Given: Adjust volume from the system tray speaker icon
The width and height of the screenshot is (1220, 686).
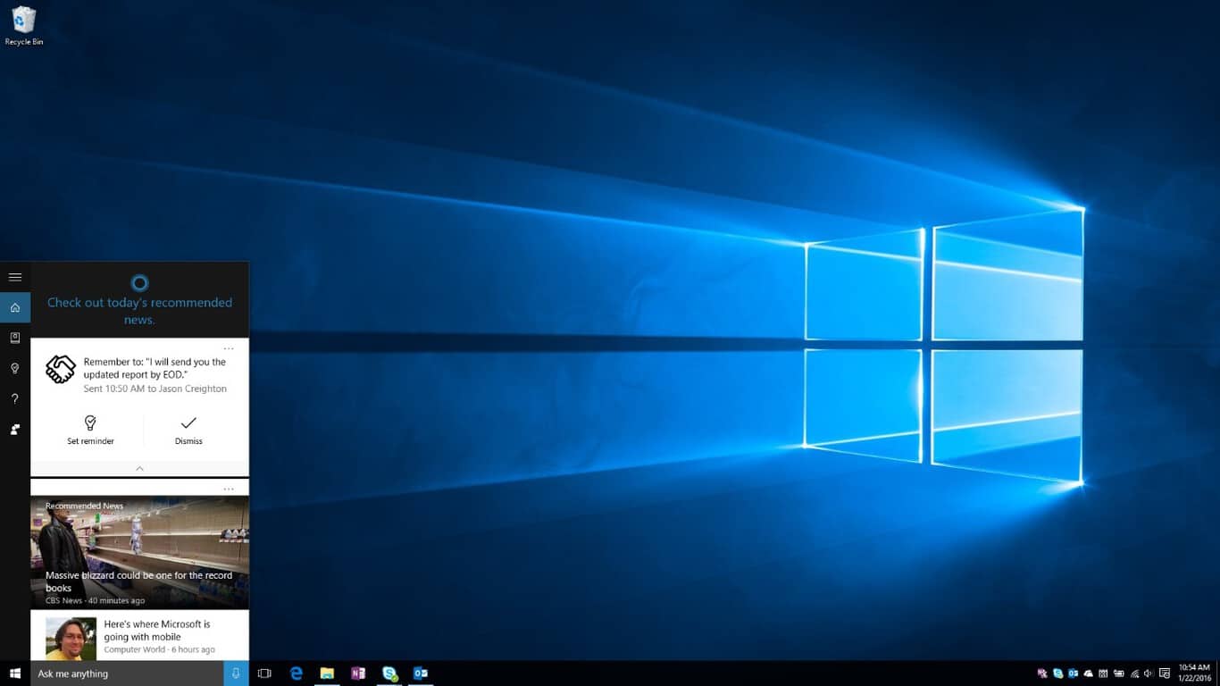Looking at the screenshot, I should tap(1148, 673).
